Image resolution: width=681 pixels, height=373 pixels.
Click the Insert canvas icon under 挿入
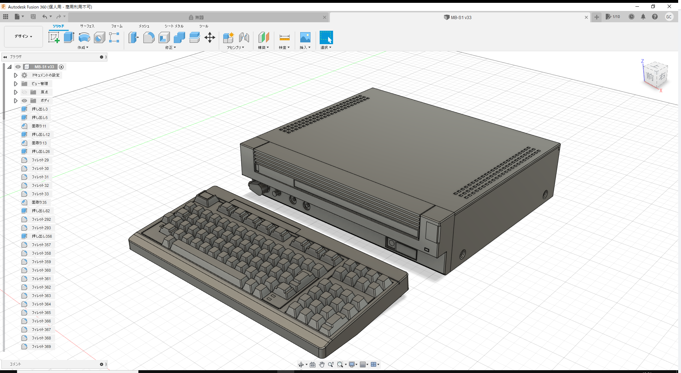coord(305,37)
